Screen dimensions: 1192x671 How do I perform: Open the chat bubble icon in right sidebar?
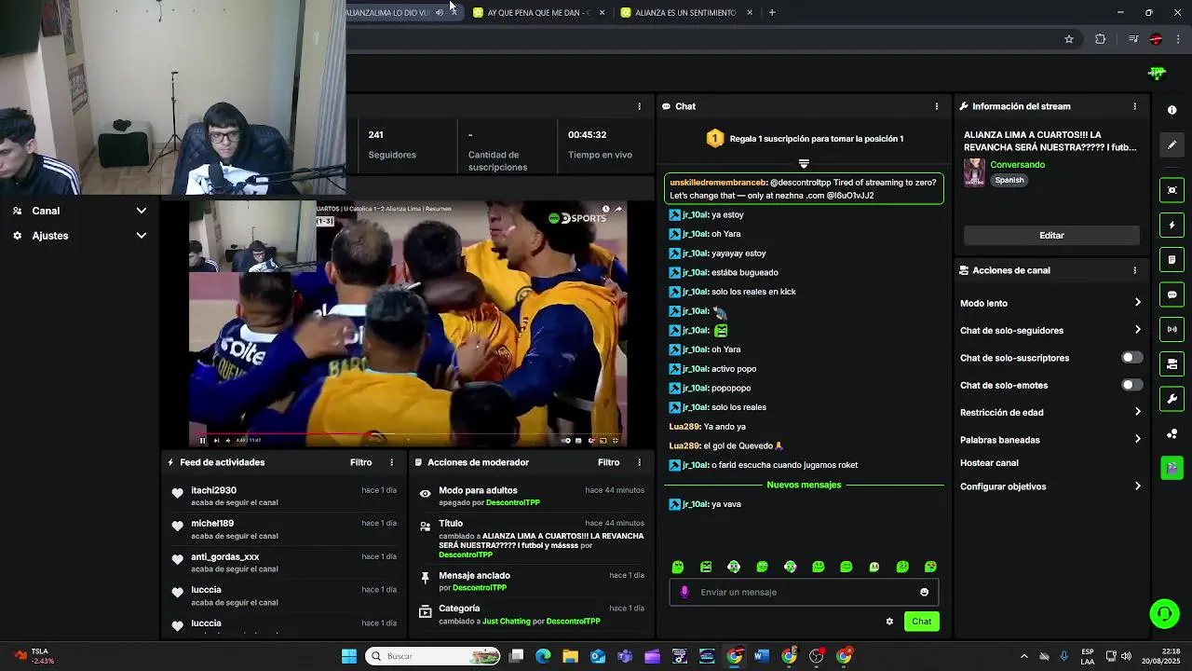[x=1172, y=294]
